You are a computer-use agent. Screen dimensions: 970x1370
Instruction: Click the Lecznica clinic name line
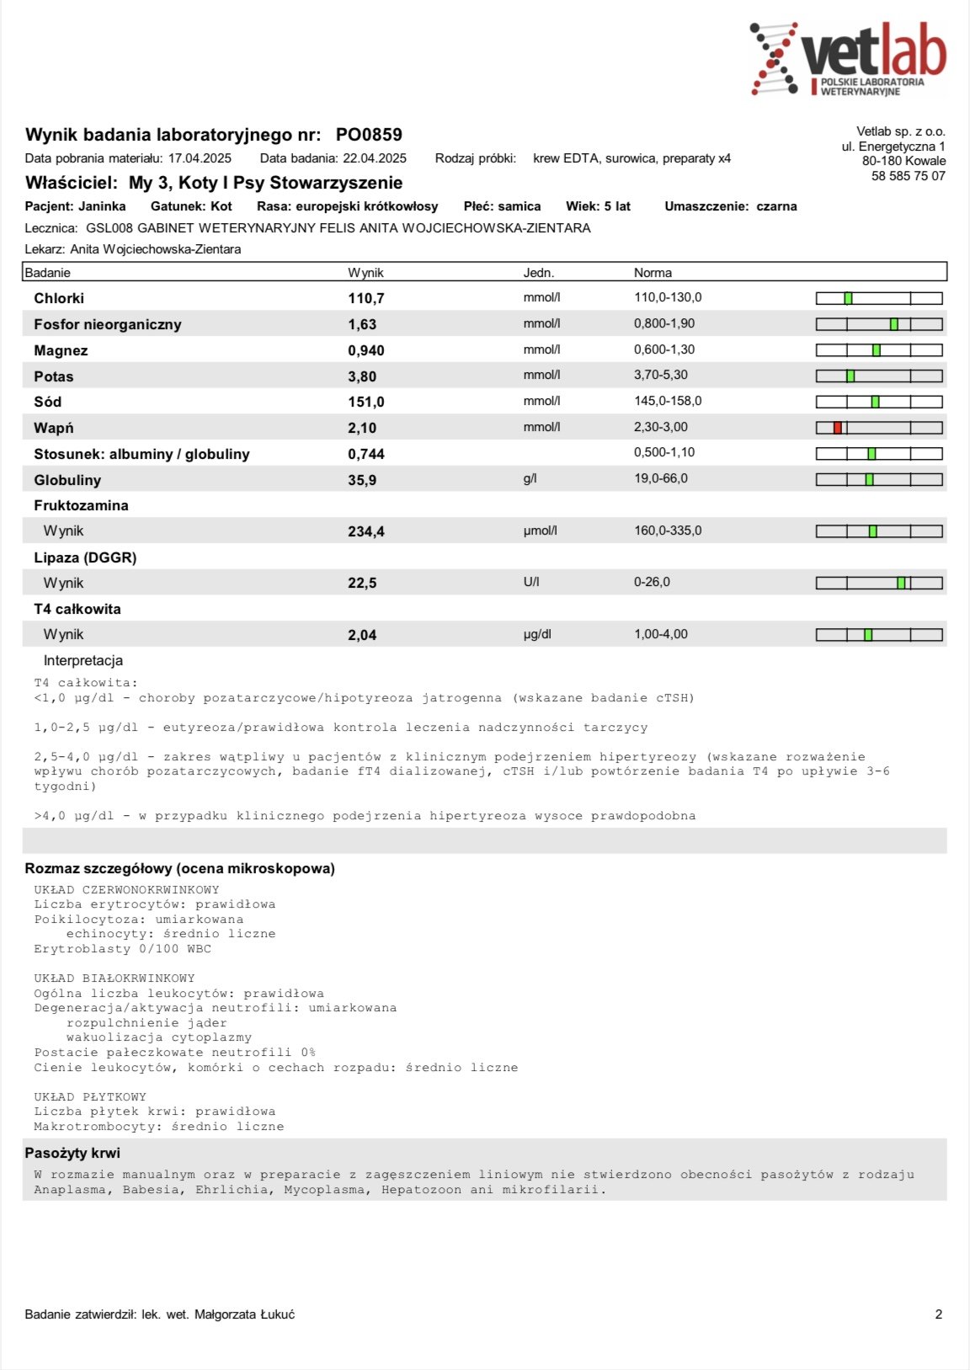[x=308, y=228]
